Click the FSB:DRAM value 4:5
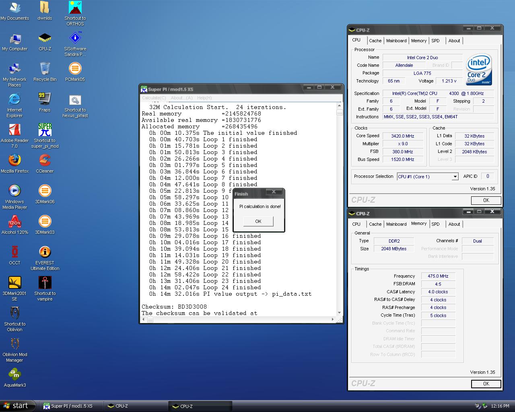515x412 pixels. click(x=438, y=284)
